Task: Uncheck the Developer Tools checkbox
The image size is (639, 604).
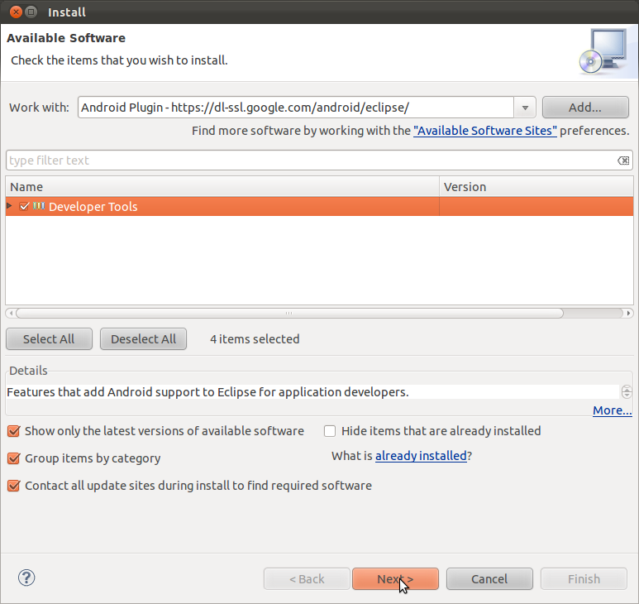Action: pyautogui.click(x=24, y=206)
